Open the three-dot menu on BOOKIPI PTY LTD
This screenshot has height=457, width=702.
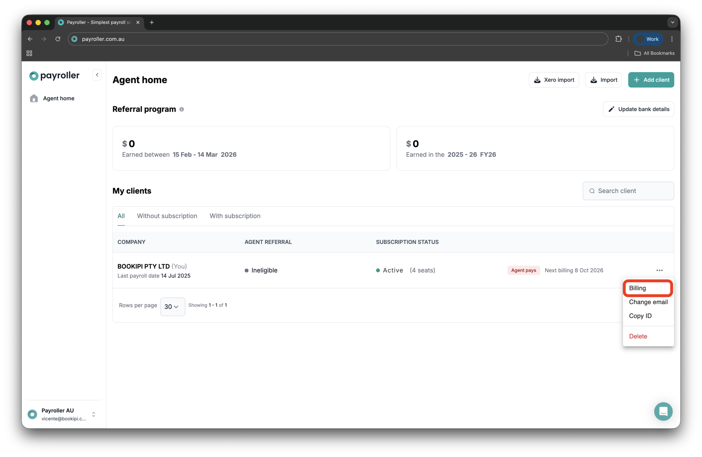[660, 270]
